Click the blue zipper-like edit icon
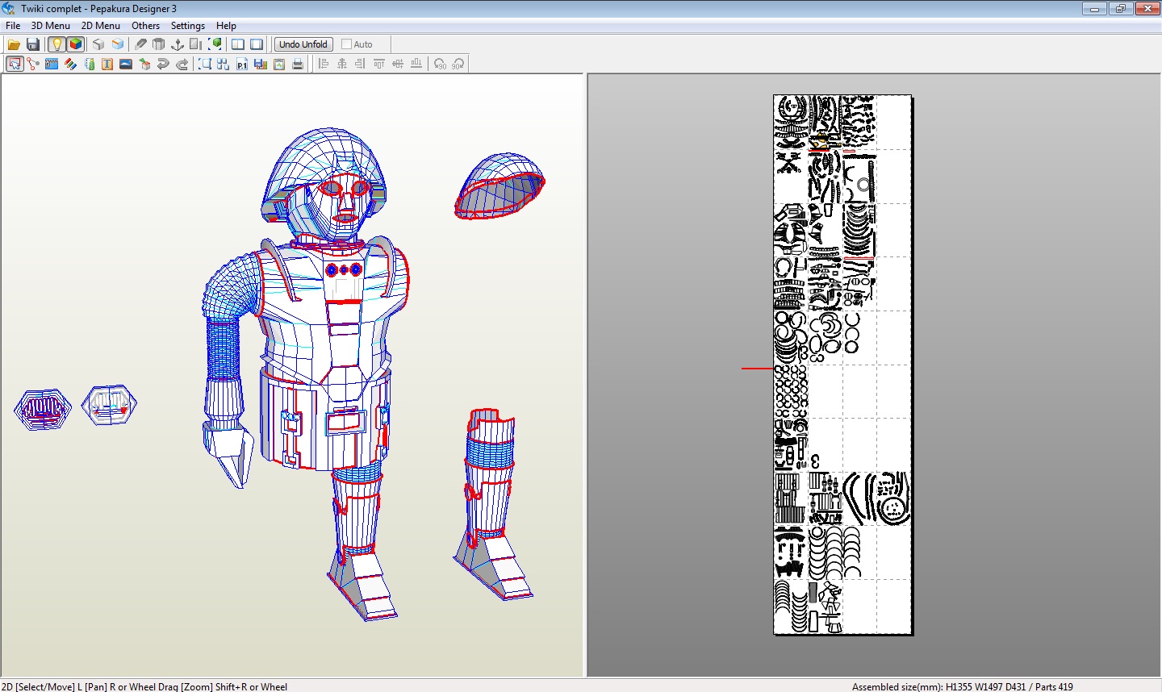Image resolution: width=1162 pixels, height=692 pixels. [x=52, y=64]
